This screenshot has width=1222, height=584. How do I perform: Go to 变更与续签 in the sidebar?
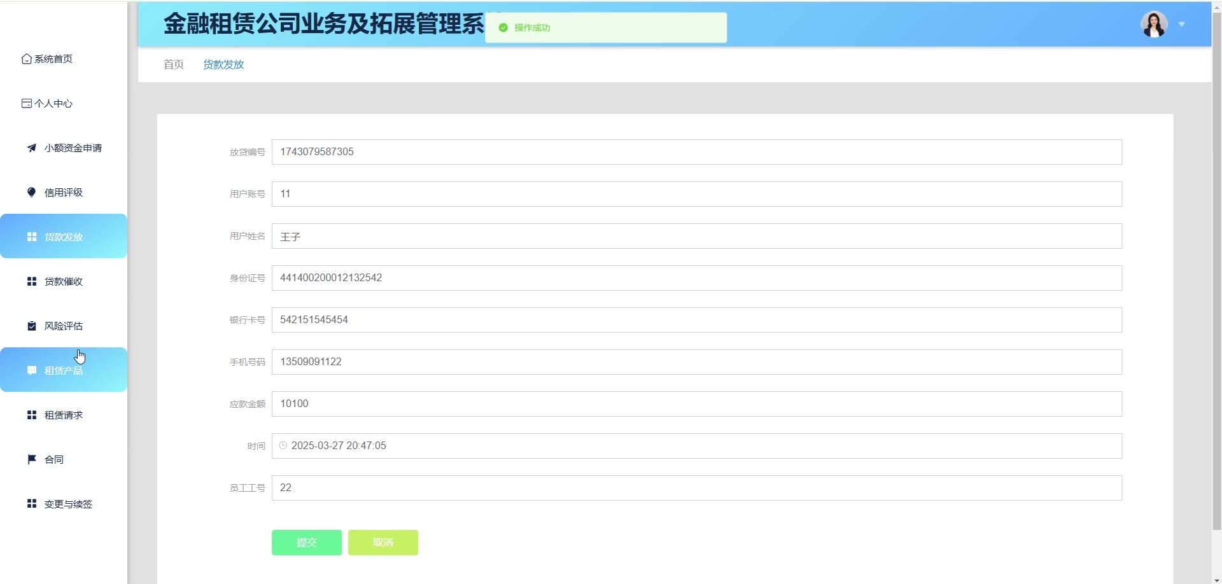coord(64,504)
